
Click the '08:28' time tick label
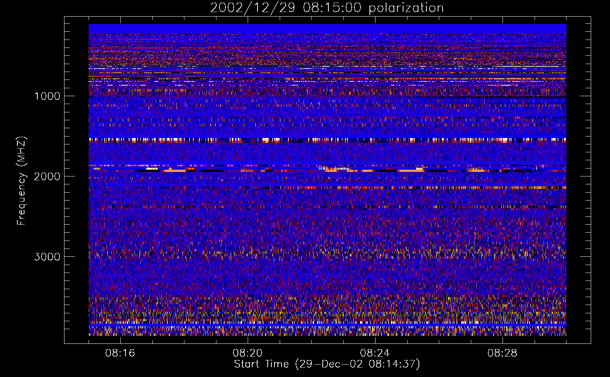click(x=503, y=353)
